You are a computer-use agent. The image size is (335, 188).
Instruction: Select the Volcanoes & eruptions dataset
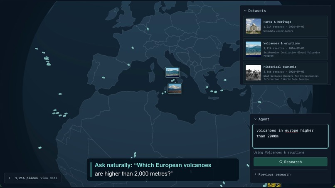pyautogui.click(x=285, y=49)
